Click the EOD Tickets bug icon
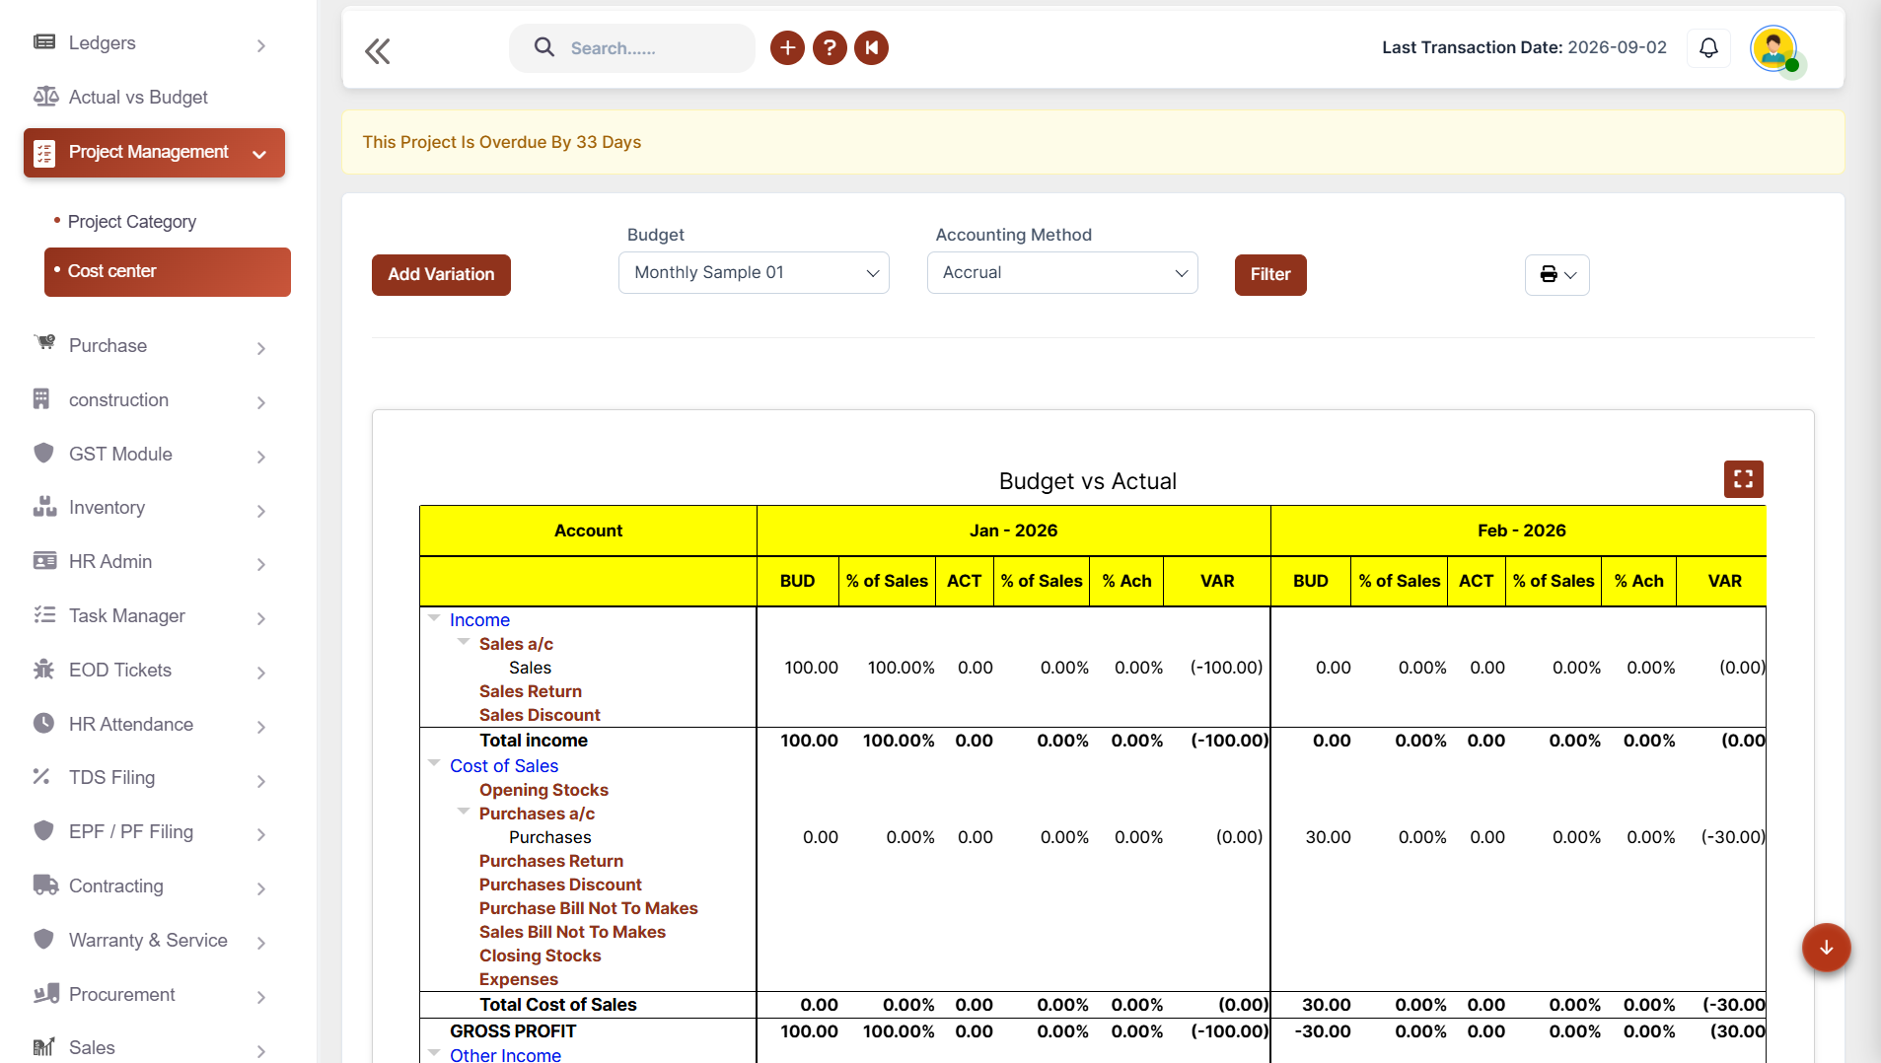This screenshot has height=1063, width=1881. pos(43,669)
